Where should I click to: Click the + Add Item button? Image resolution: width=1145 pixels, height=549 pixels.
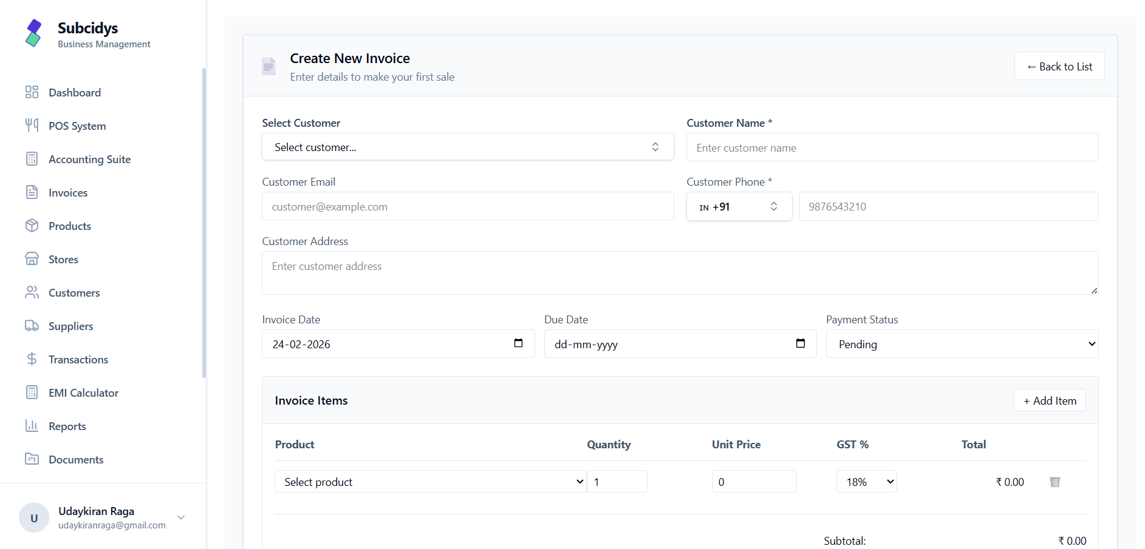(1050, 400)
